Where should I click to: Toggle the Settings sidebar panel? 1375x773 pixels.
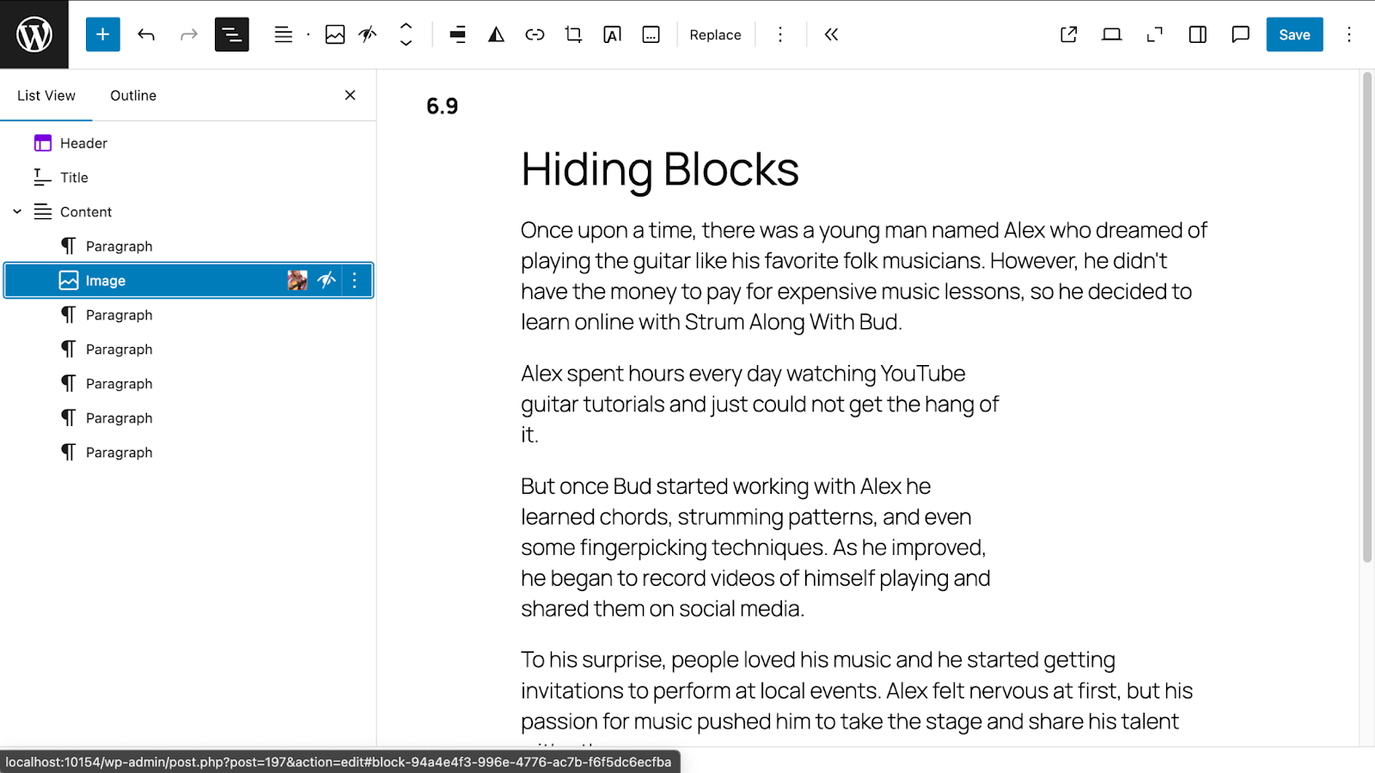tap(1196, 34)
